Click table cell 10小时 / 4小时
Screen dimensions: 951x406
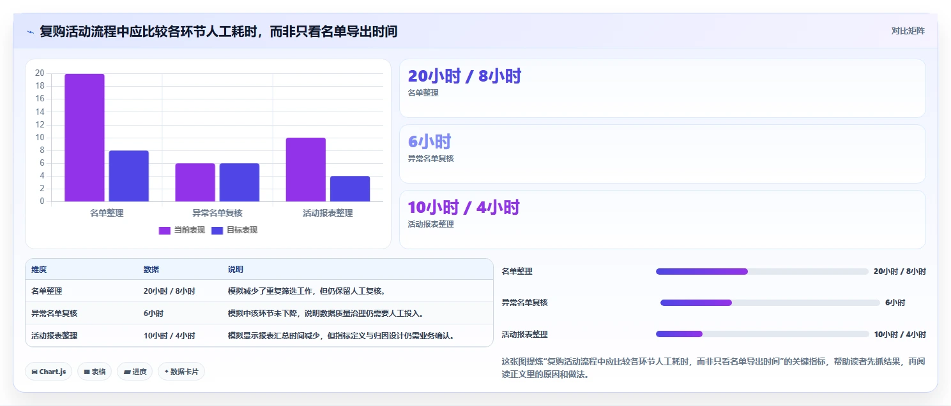[x=169, y=336]
